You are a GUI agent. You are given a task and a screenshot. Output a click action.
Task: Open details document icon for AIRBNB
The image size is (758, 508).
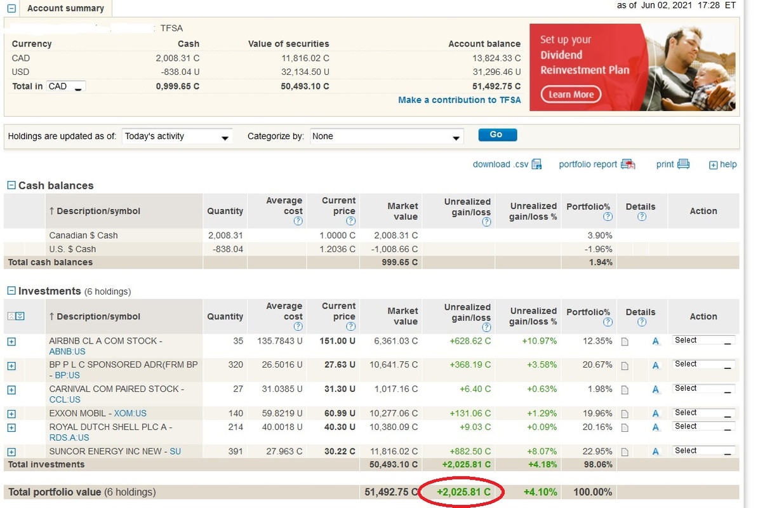click(625, 342)
